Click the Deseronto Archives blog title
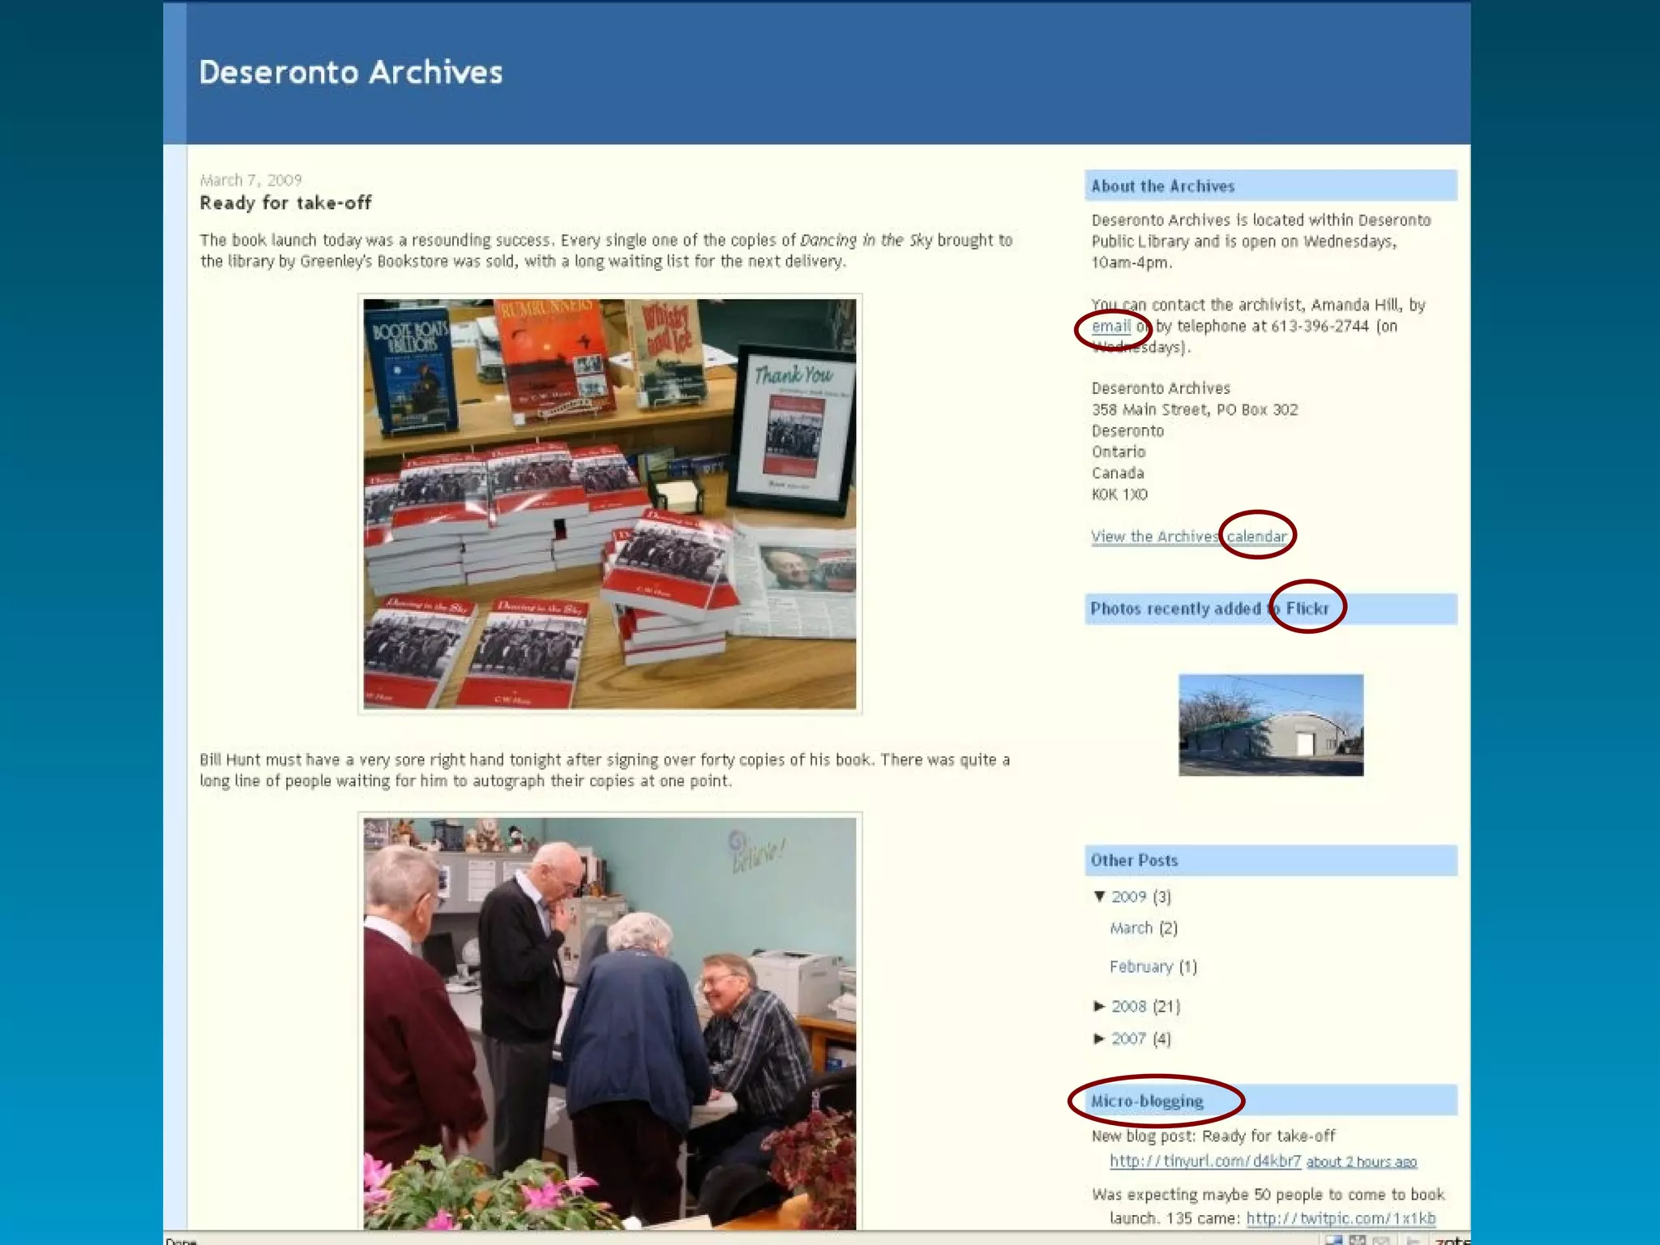The height and width of the screenshot is (1245, 1660). 350,72
